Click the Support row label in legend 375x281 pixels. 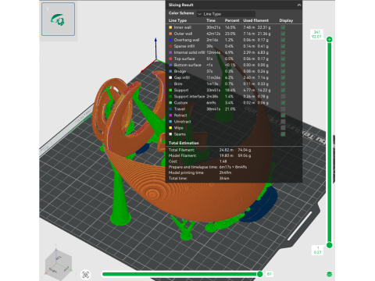(181, 90)
